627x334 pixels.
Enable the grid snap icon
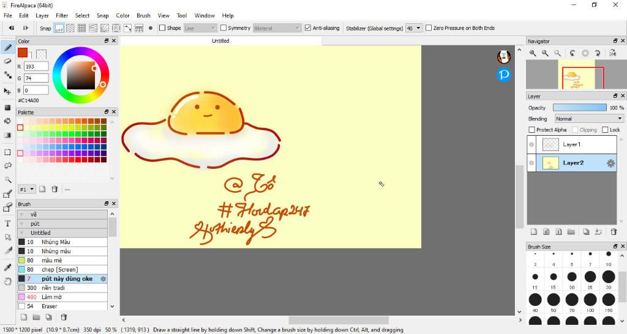click(x=81, y=28)
